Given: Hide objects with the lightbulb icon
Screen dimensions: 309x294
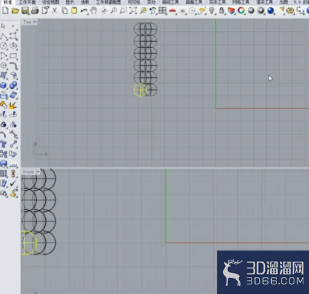Looking at the screenshot, I should click(212, 10).
